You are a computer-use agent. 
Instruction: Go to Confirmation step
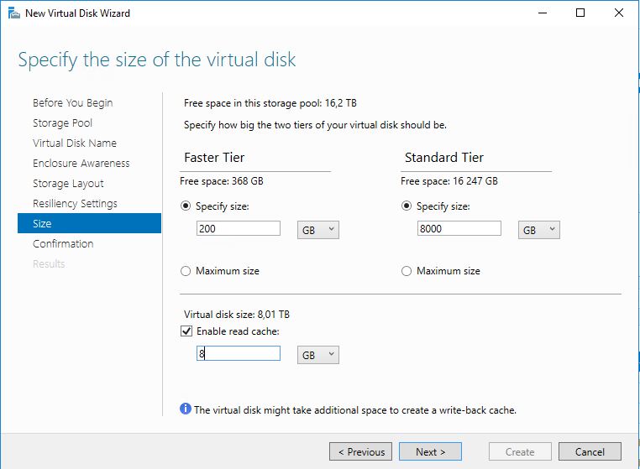[63, 244]
